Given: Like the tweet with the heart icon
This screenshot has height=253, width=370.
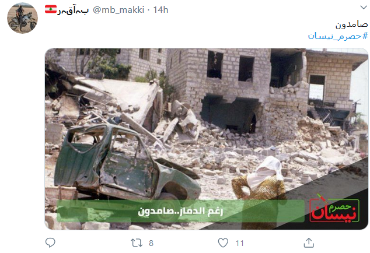Looking at the screenshot, I should pyautogui.click(x=223, y=243).
